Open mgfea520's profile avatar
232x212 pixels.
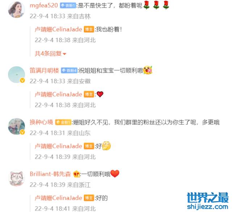(x=16, y=10)
